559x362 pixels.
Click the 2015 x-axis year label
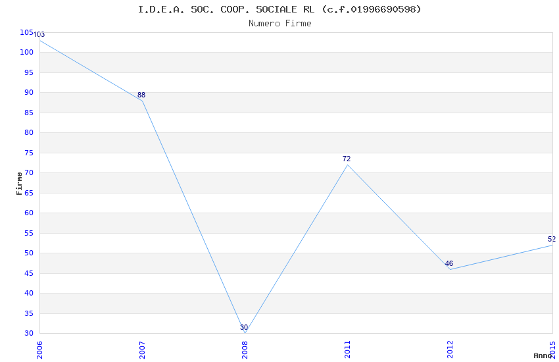pos(553,349)
